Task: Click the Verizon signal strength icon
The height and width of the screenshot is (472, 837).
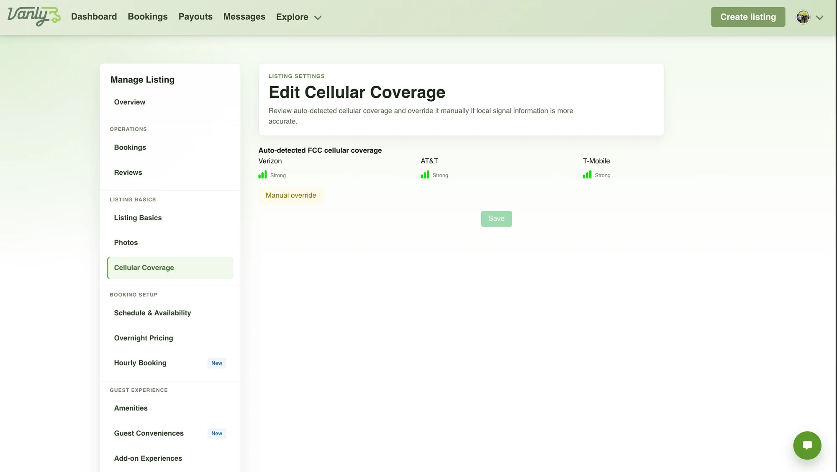Action: pyautogui.click(x=262, y=175)
